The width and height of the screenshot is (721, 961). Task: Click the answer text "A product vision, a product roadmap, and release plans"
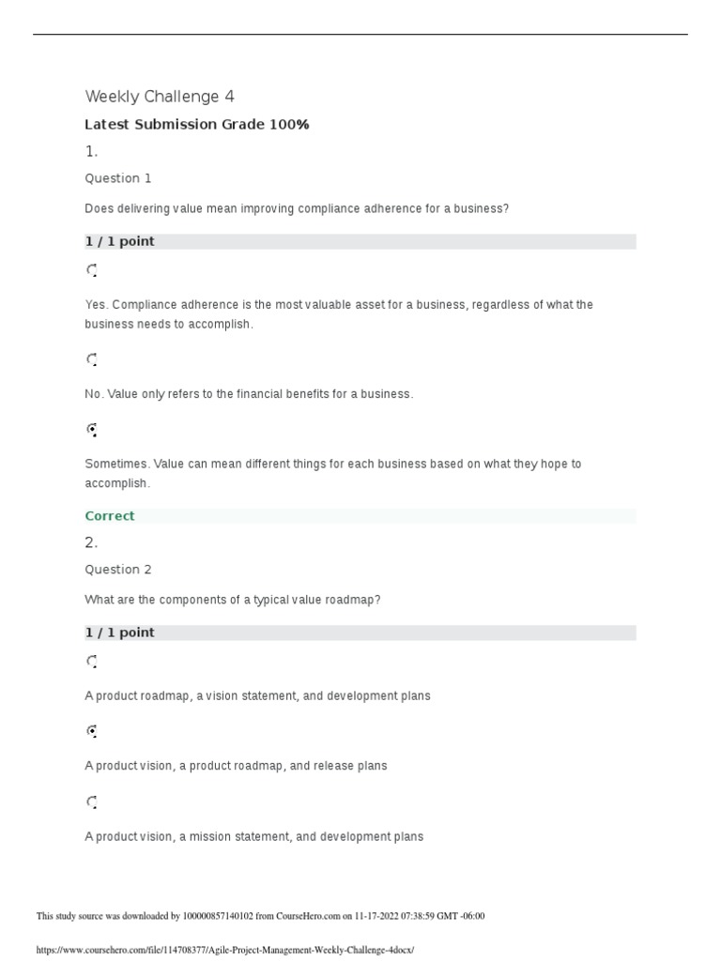coord(236,766)
